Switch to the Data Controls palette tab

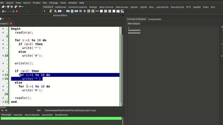106,7
